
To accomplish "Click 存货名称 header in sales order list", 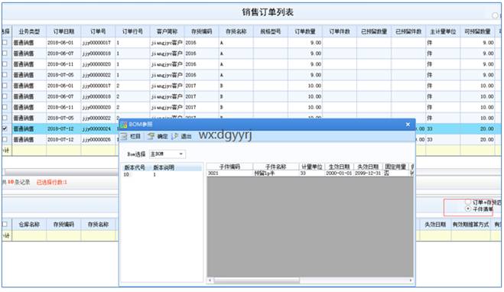I will click(236, 31).
